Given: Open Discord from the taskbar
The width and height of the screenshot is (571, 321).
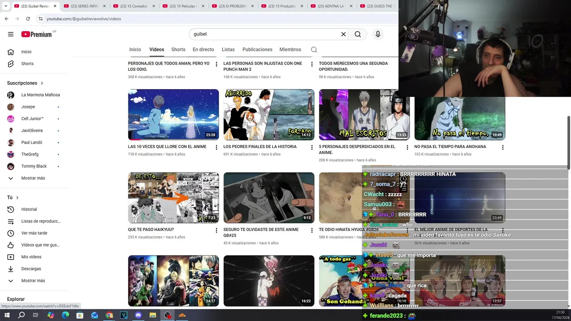Looking at the screenshot, I should 138,315.
